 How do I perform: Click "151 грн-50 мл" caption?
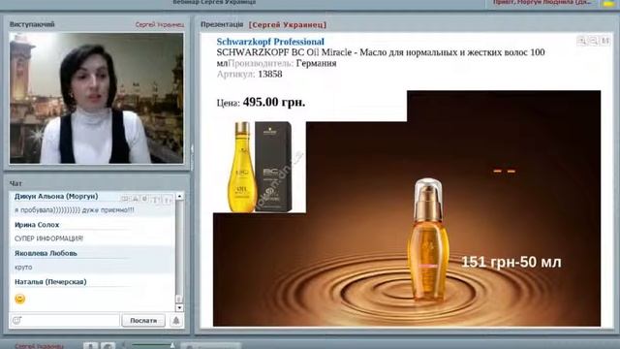tap(511, 262)
